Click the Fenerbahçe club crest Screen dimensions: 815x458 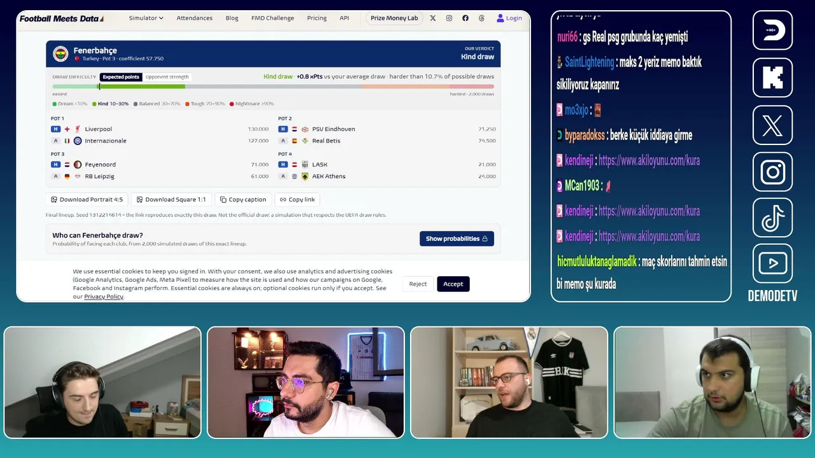60,54
